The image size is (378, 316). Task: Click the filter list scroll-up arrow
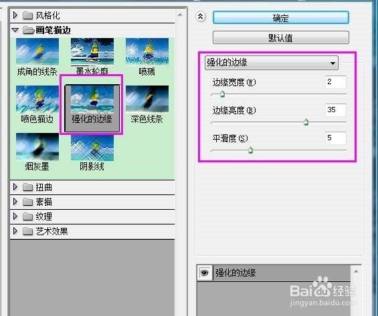pos(180,15)
